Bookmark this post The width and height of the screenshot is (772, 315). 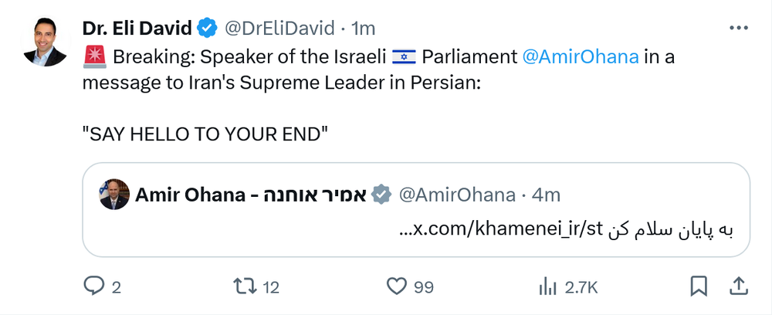[x=699, y=286]
